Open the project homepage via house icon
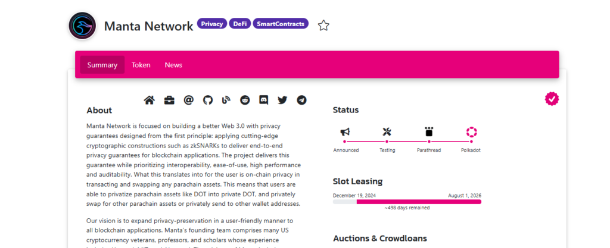The image size is (610, 248). [150, 100]
